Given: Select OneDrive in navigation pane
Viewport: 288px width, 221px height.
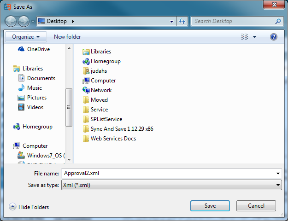Looking at the screenshot, I should (x=34, y=49).
